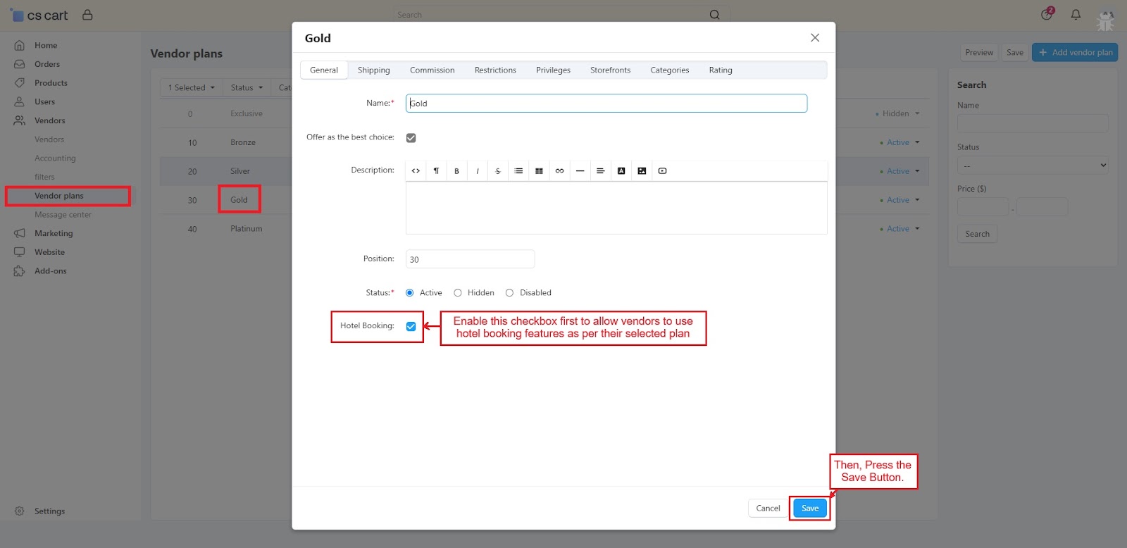Open the Privileges tab
This screenshot has height=548, width=1127.
pos(553,70)
